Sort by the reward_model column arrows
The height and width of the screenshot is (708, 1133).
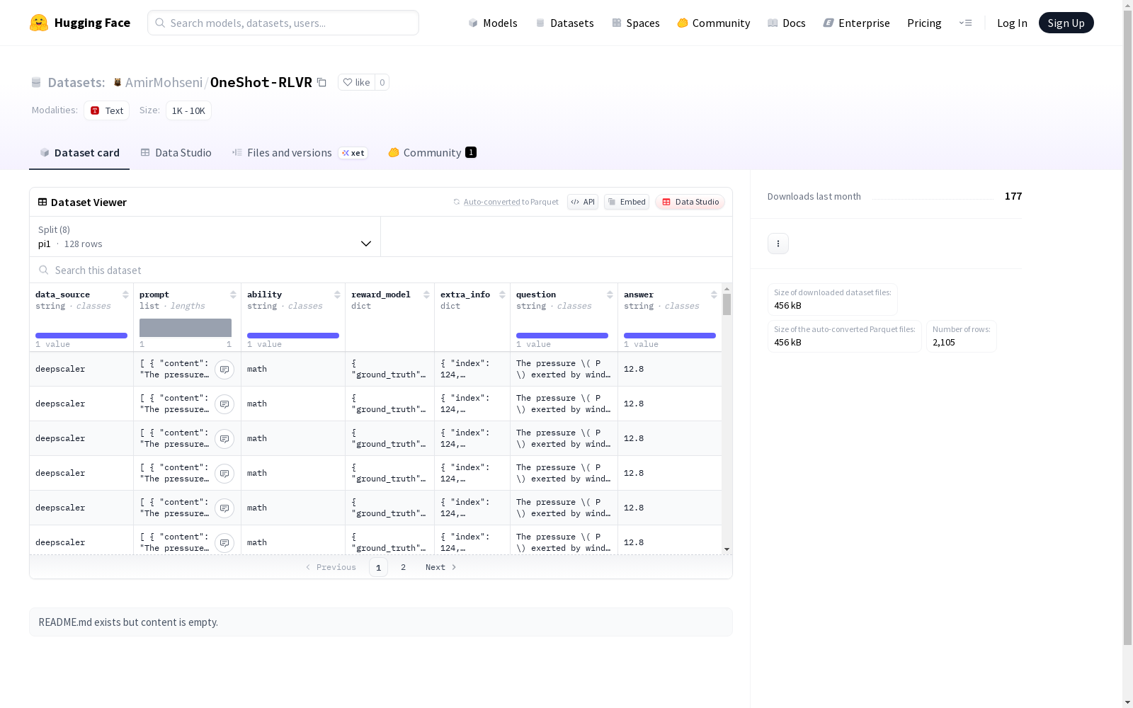(x=426, y=295)
